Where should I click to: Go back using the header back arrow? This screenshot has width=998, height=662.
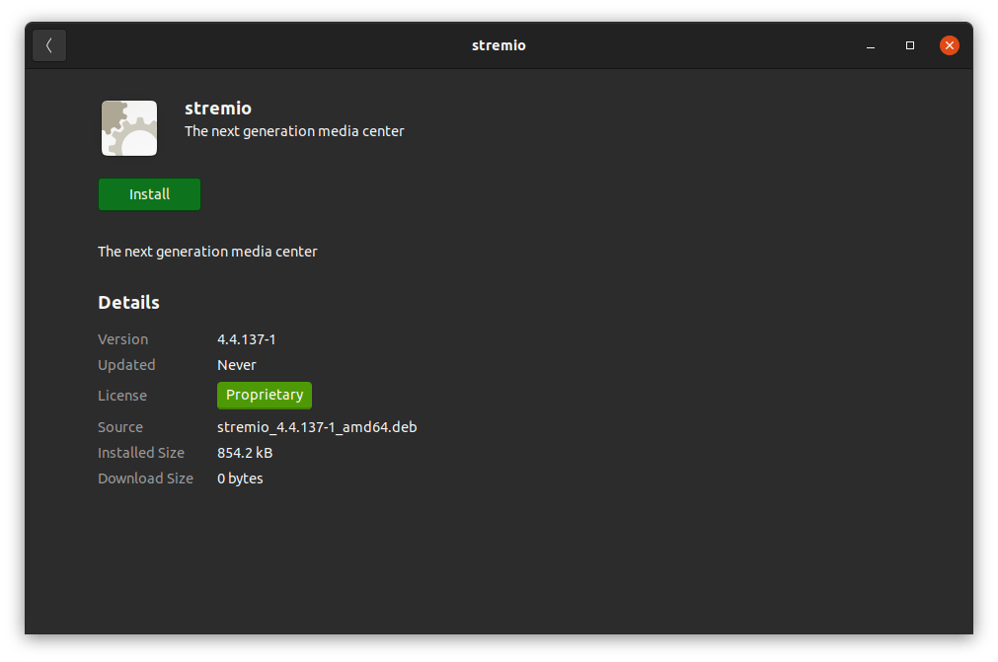click(49, 45)
